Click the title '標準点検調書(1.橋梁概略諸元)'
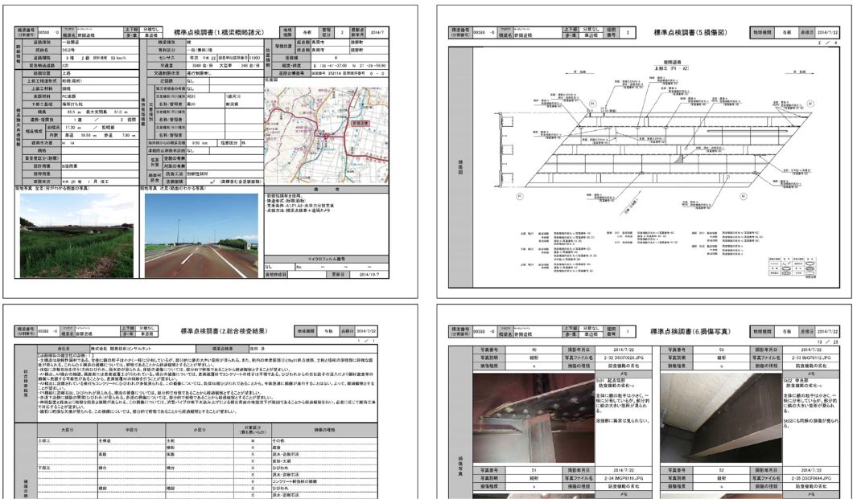Viewport: 853px width, 499px height. (x=219, y=33)
